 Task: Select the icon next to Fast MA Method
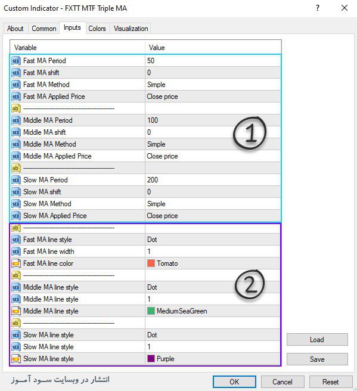(x=15, y=85)
